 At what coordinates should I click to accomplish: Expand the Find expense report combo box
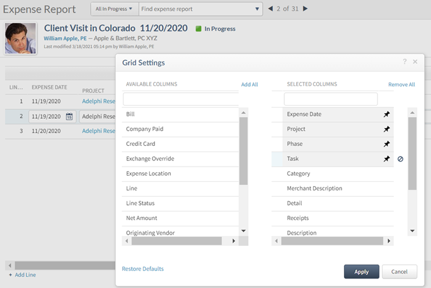[257, 9]
